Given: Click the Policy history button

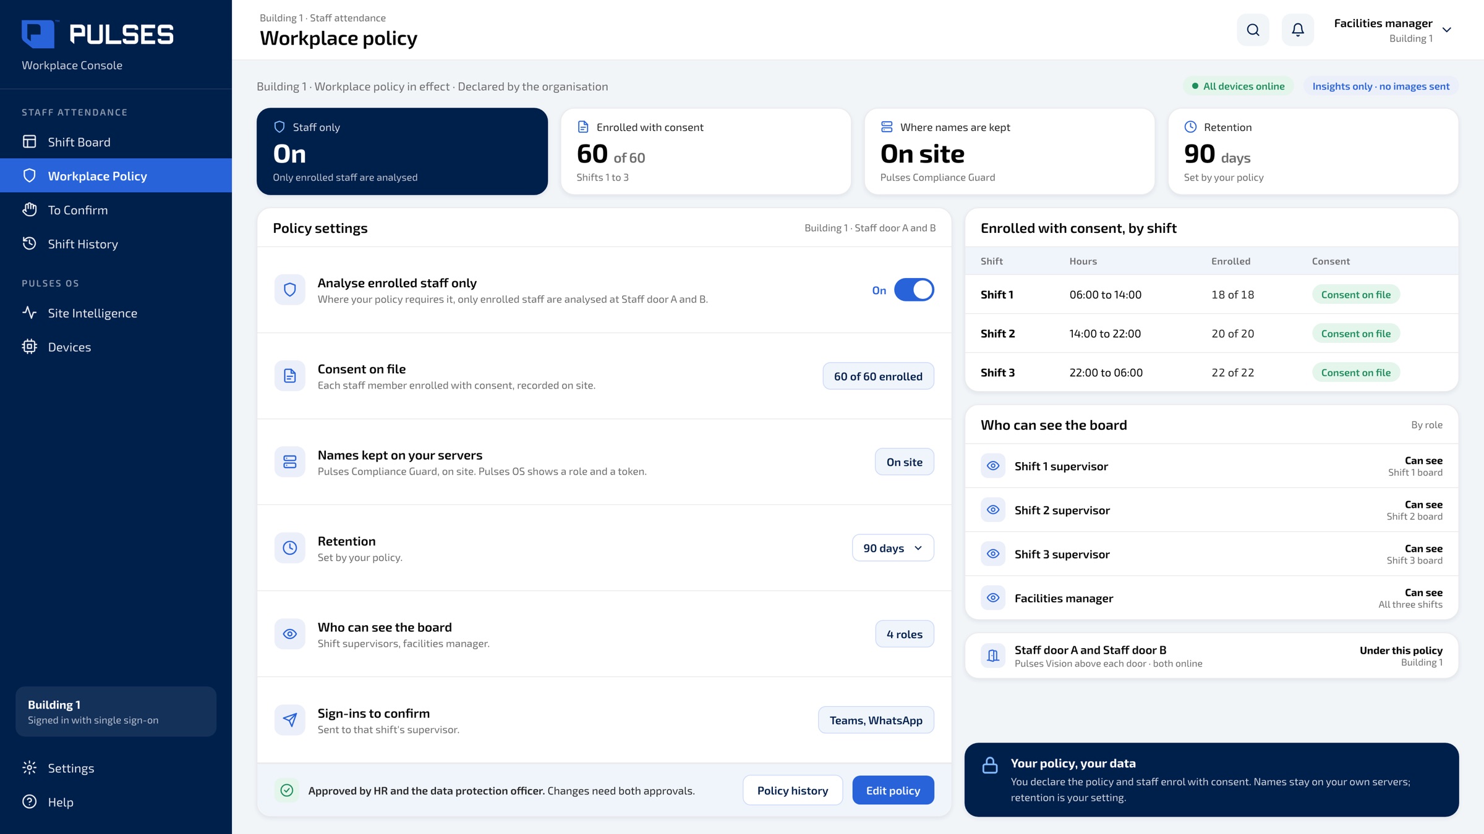Looking at the screenshot, I should (793, 790).
